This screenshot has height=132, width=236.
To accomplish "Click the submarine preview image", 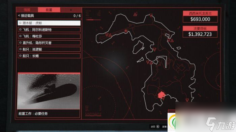I will [x=49, y=91].
